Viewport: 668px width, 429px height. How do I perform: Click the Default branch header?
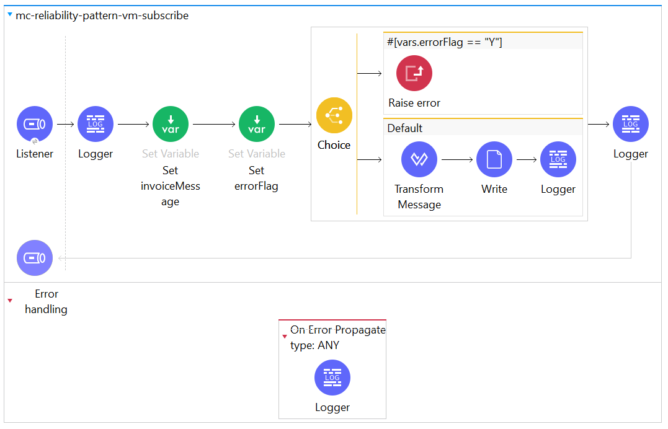(x=405, y=128)
